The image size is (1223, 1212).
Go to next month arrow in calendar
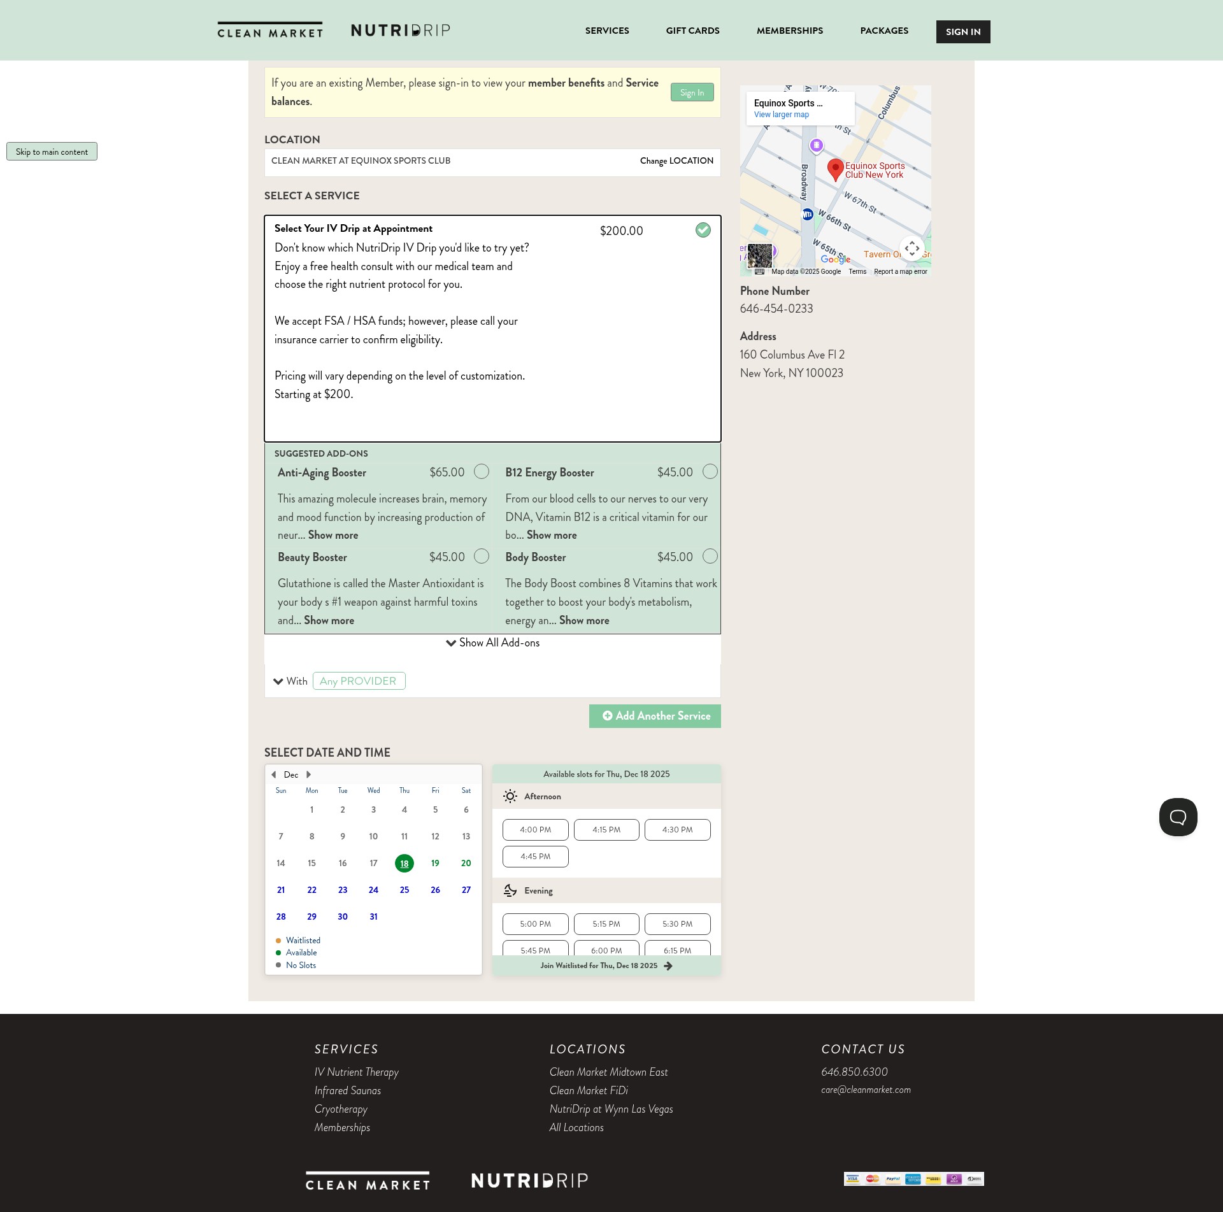tap(309, 775)
